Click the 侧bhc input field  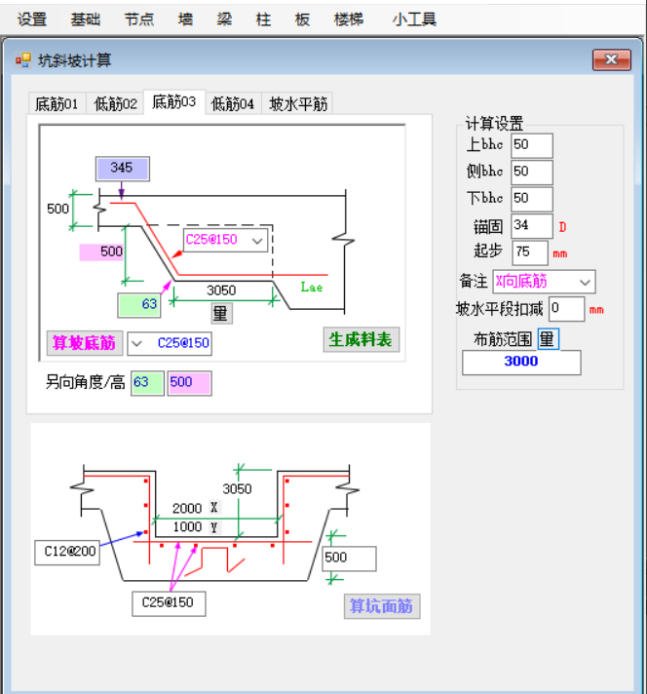[531, 173]
